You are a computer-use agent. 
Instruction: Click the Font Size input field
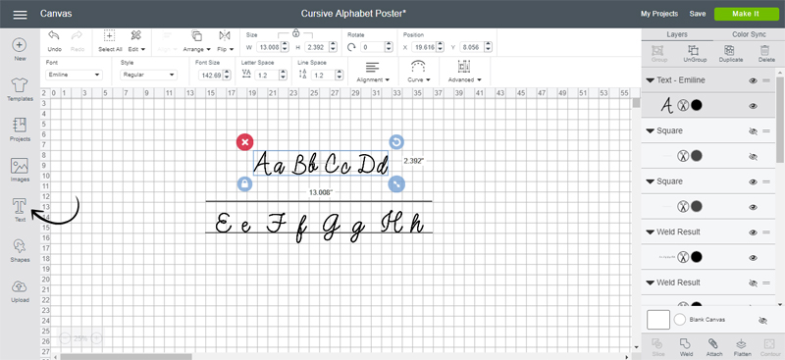(210, 76)
